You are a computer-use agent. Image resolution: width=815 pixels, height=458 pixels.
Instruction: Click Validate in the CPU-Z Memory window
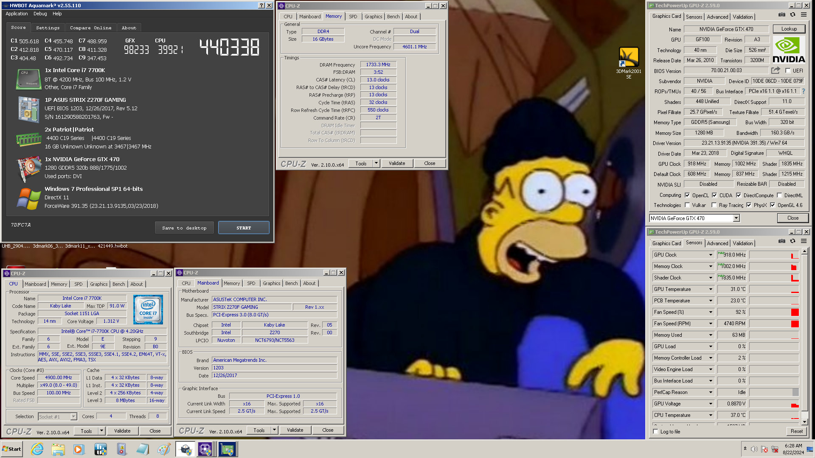tap(397, 163)
